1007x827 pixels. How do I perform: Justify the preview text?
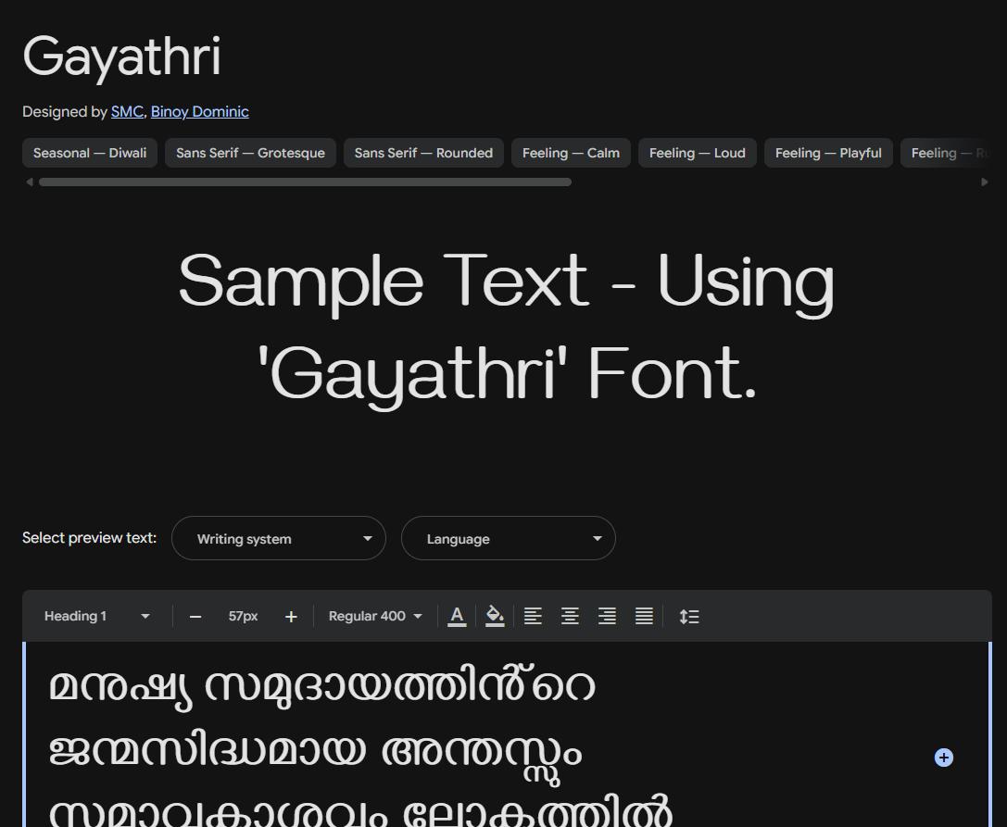[x=644, y=617]
